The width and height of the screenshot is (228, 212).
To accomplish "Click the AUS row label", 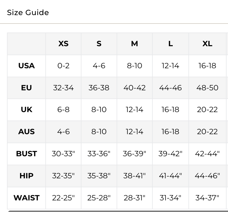I will point(26,132).
